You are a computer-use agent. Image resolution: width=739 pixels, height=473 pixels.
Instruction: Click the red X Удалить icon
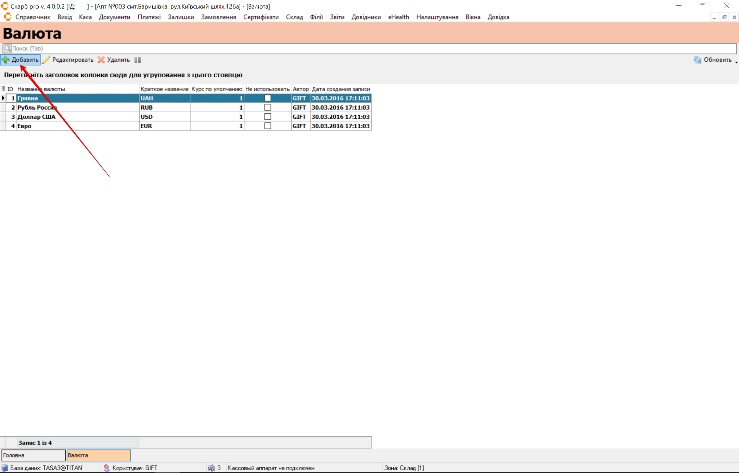pos(101,60)
